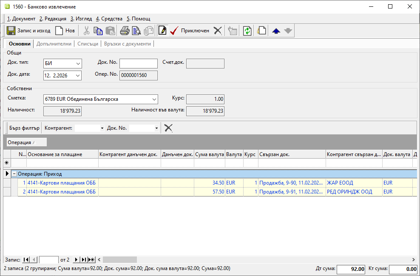Viewport: 420px width, 276px height.
Task: Expand the Сметка account combo box
Action: (153, 99)
